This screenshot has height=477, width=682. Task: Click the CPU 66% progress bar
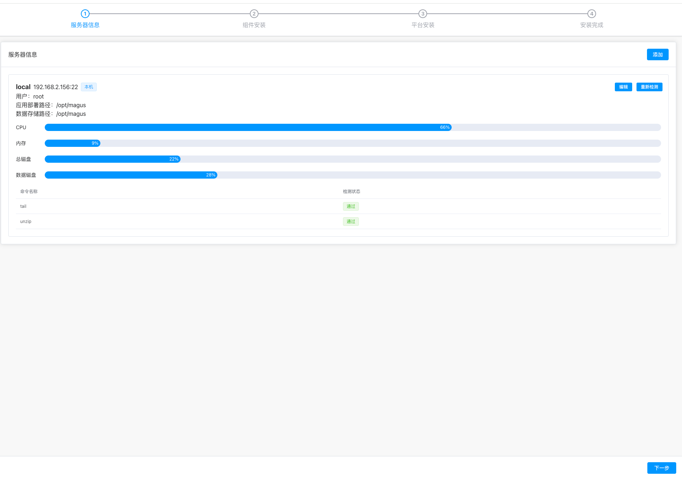(x=352, y=127)
